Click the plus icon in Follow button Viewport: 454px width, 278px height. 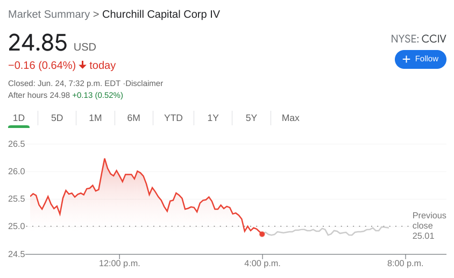(x=406, y=59)
